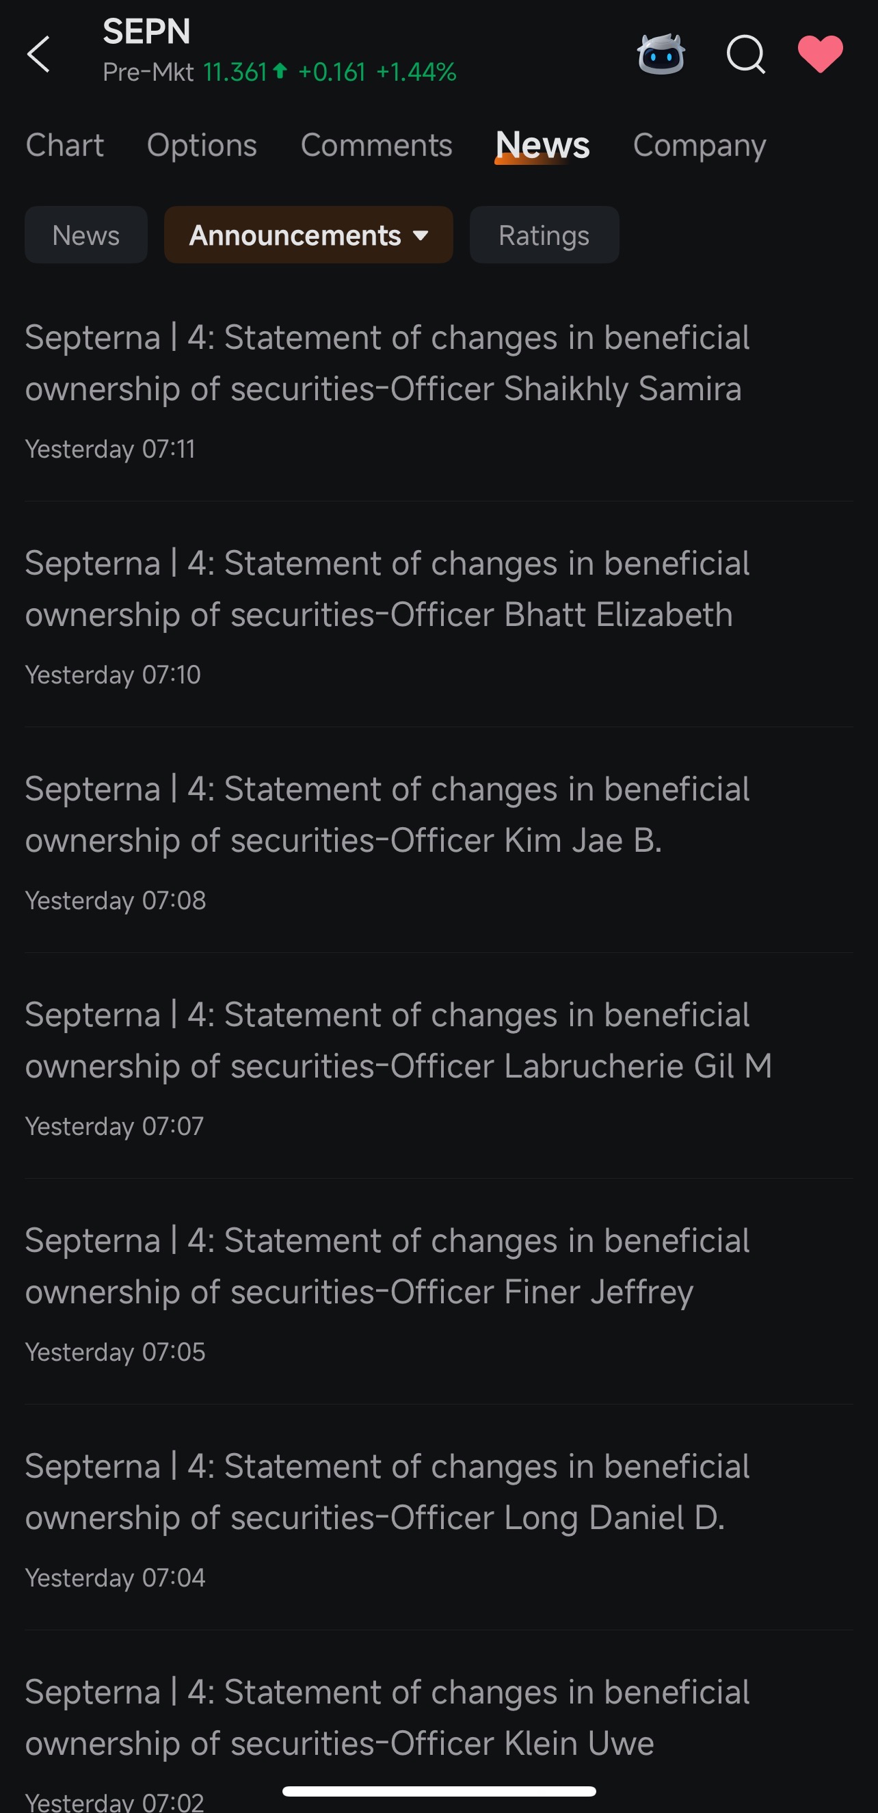Toggle the pink heart favorite icon

821,53
